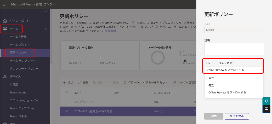The height and width of the screenshot is (124, 272).
Task: Click the duplicate copy icon
Action: (x=95, y=82)
